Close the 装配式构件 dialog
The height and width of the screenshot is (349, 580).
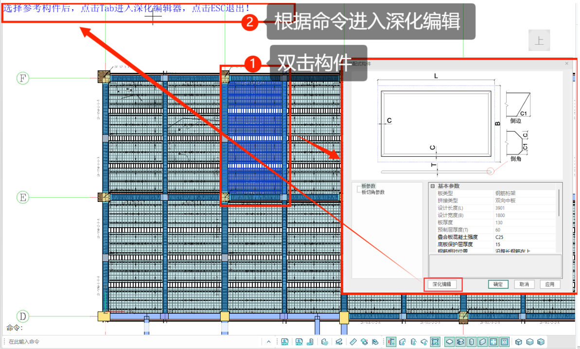pyautogui.click(x=566, y=64)
